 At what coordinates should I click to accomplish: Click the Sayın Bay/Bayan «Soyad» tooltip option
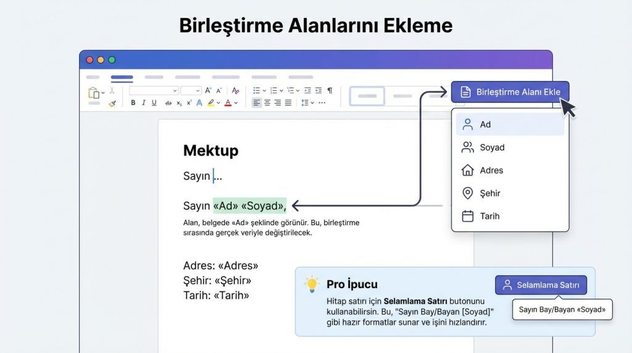tap(562, 309)
